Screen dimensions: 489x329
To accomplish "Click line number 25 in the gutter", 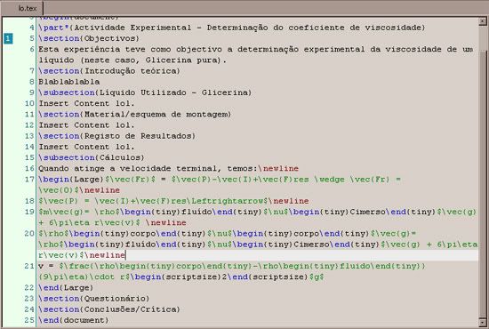I will point(29,320).
